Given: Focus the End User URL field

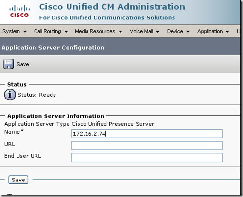Looking at the screenshot, I should [x=147, y=158].
